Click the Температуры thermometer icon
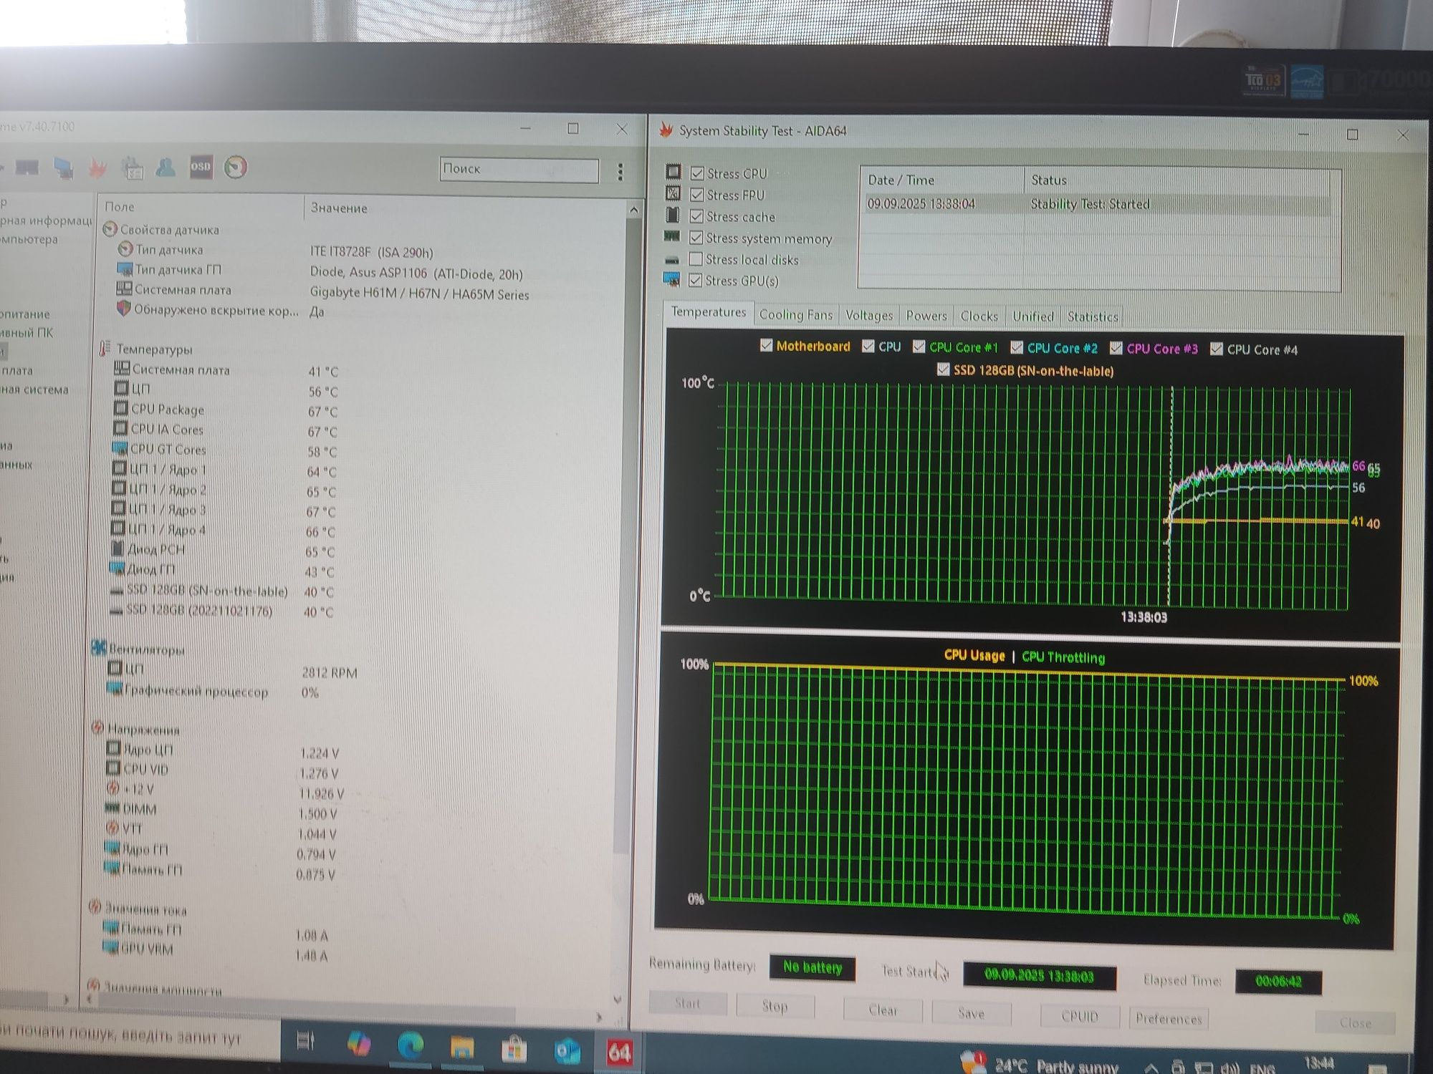 tap(105, 349)
